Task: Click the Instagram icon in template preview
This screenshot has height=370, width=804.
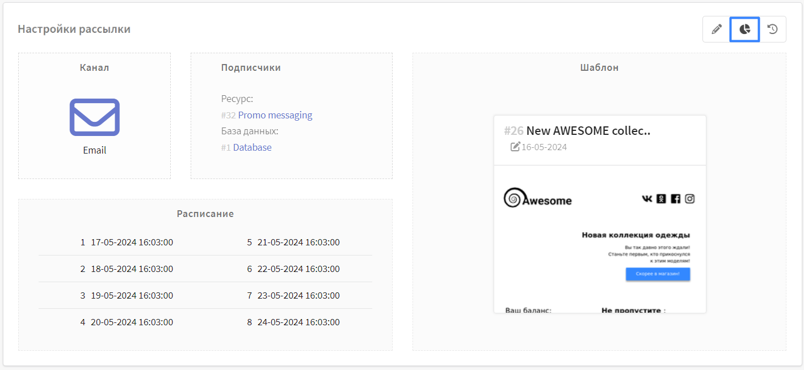Action: [689, 199]
